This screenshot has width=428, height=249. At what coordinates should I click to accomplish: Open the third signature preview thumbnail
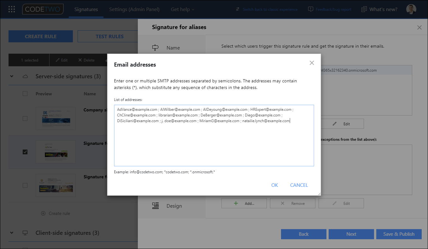[56, 185]
